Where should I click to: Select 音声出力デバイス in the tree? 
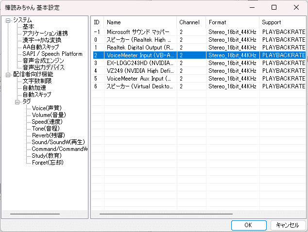pyautogui.click(x=44, y=67)
